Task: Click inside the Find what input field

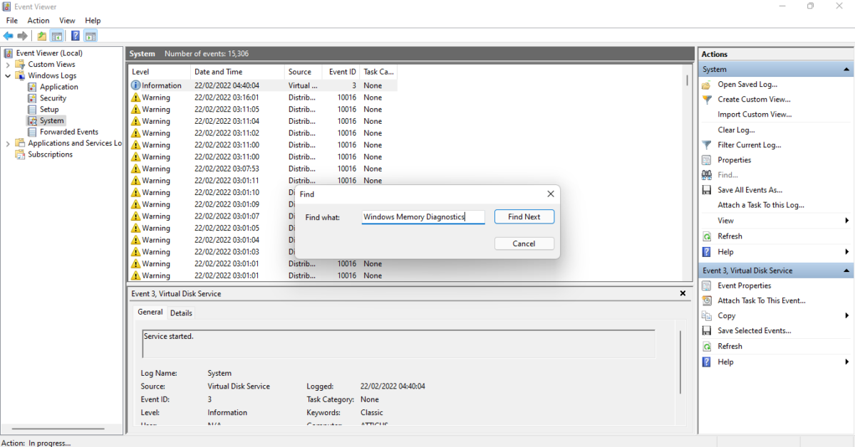Action: [423, 216]
